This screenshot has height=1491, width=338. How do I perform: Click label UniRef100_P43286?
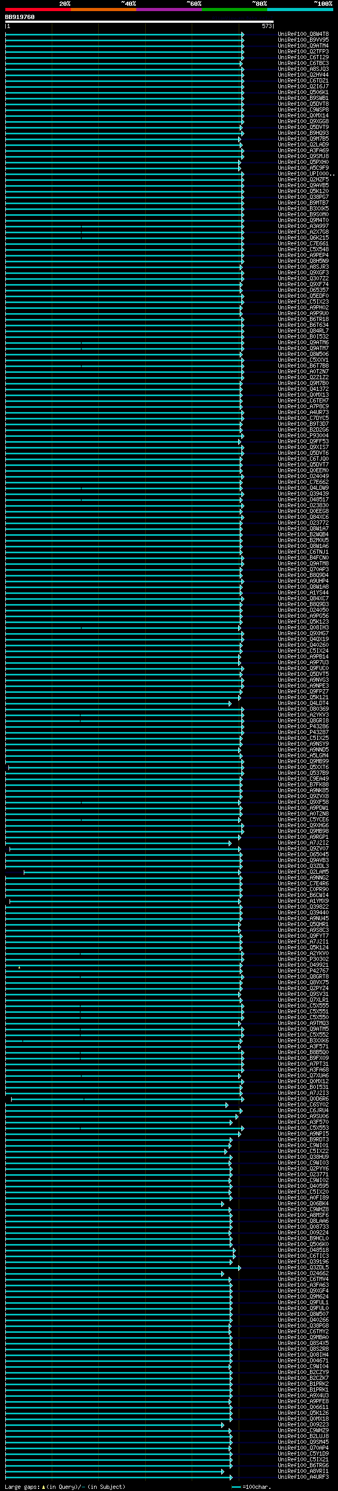(x=303, y=726)
